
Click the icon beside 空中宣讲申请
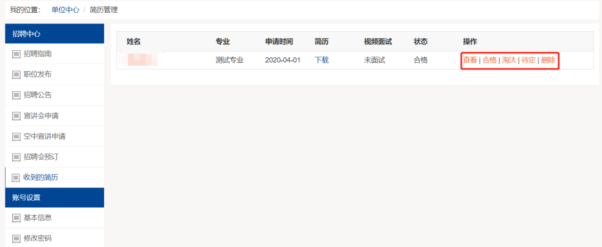pos(16,136)
